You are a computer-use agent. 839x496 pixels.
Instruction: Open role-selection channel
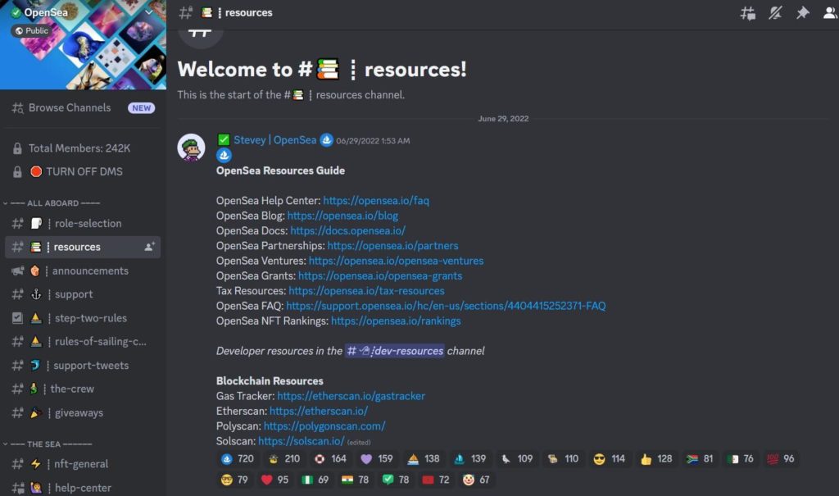click(83, 223)
